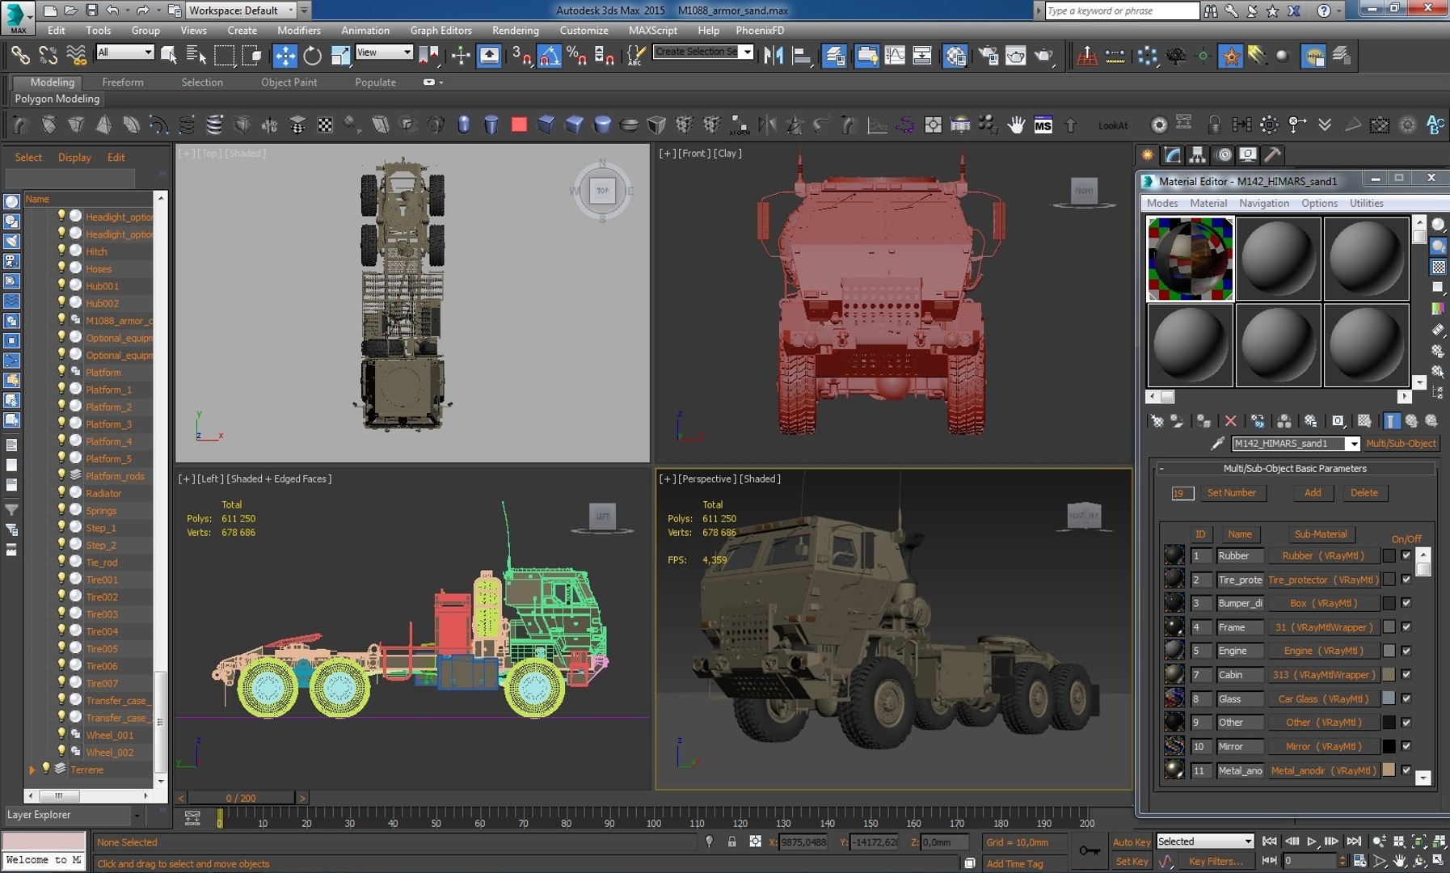
Task: Click the Car Glass (VRayMtl) sub-material button
Action: [x=1322, y=698]
